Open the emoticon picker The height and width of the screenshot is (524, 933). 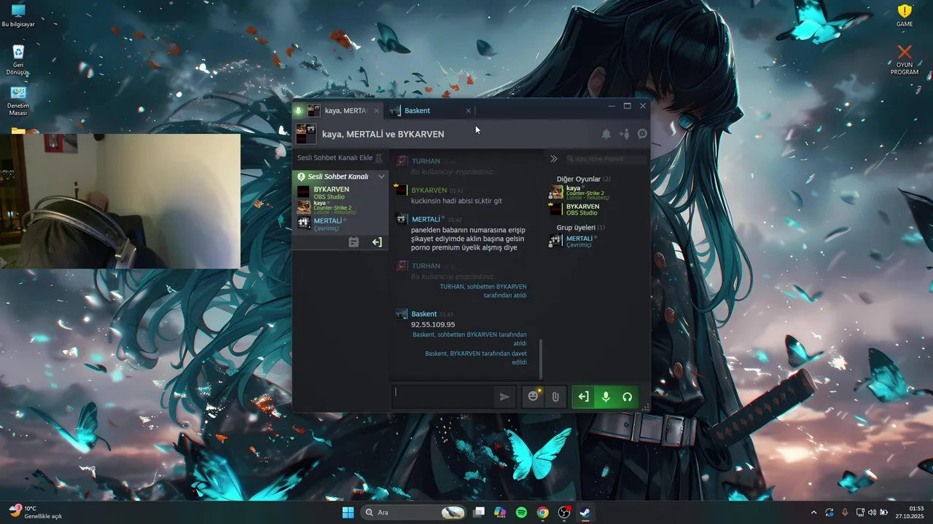tap(534, 397)
